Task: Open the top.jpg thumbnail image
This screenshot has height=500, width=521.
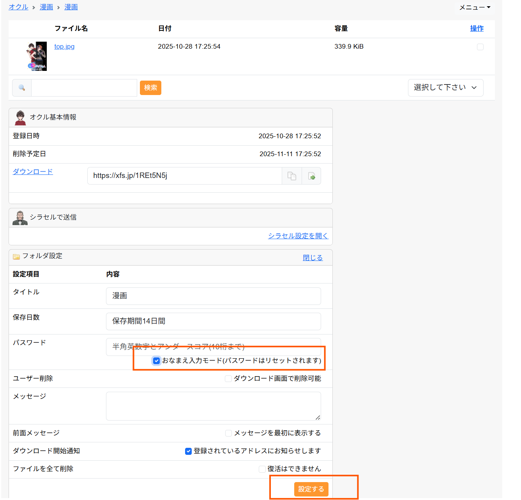Action: 37,56
